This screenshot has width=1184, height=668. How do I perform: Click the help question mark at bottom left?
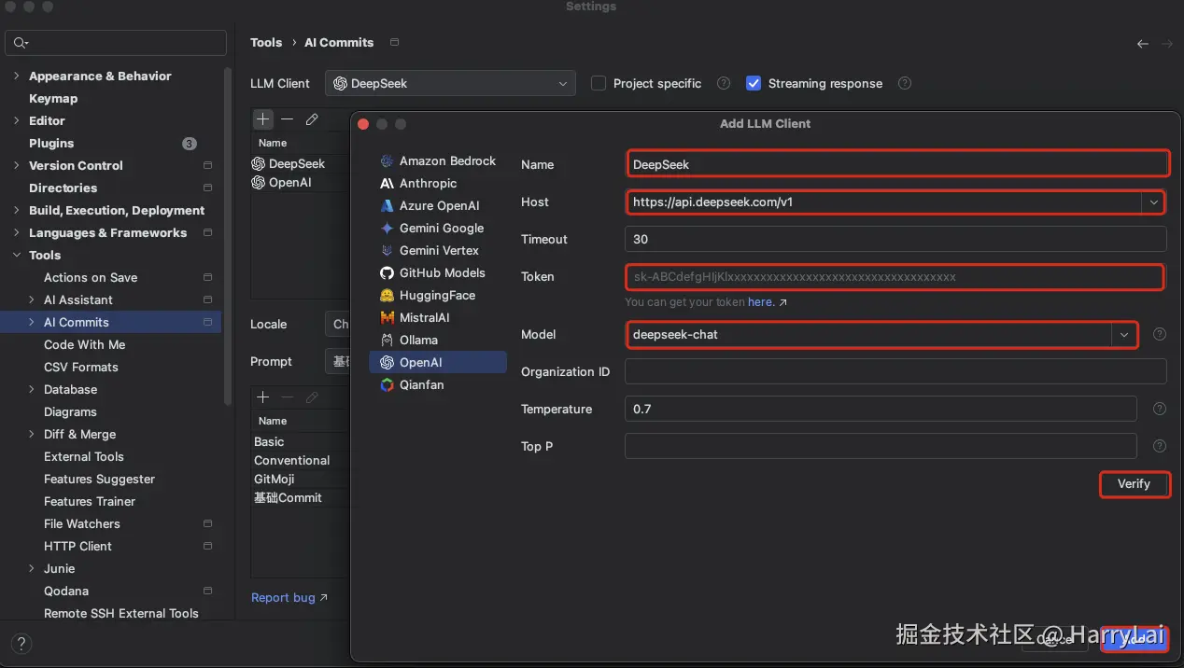(x=21, y=644)
